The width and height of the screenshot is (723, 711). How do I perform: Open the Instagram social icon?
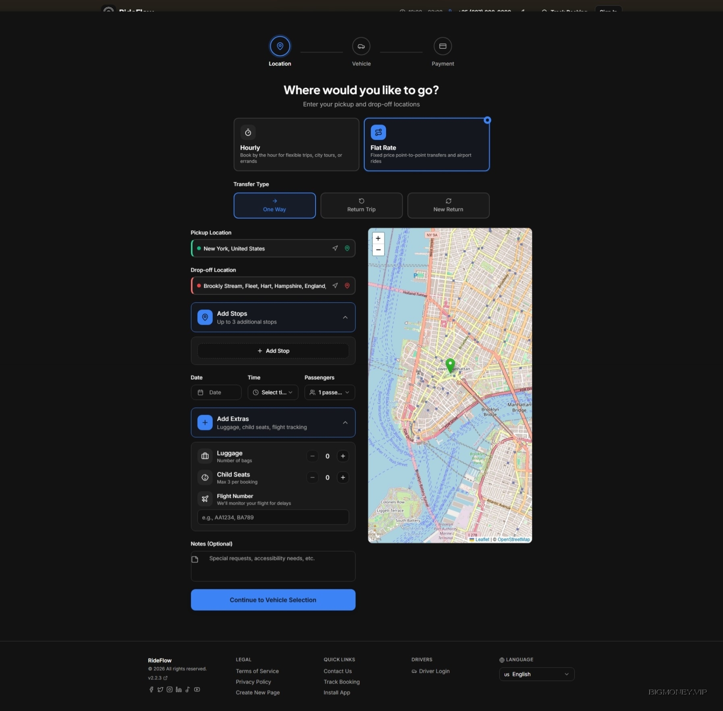coord(170,690)
